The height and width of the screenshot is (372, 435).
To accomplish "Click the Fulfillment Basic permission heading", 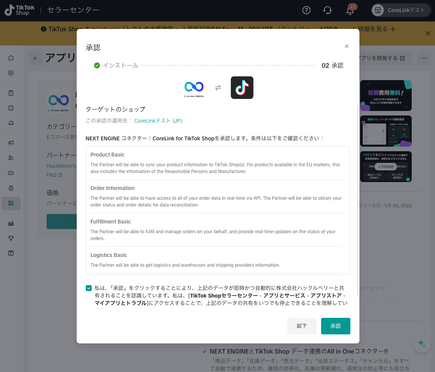I will pyautogui.click(x=111, y=222).
